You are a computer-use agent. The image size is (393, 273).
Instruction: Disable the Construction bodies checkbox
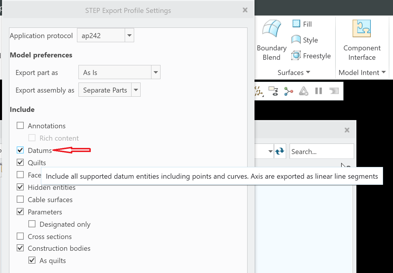[20, 248]
